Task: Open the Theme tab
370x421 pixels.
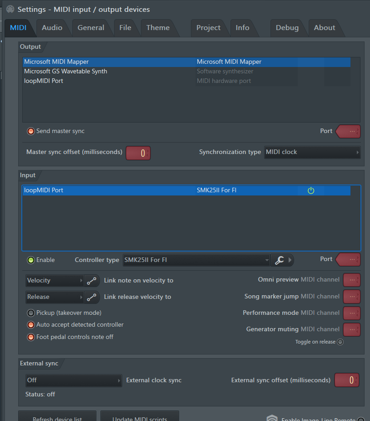Action: click(x=158, y=28)
